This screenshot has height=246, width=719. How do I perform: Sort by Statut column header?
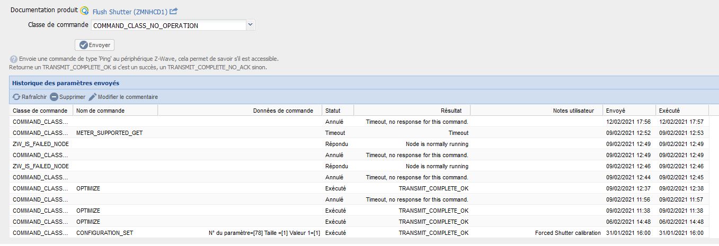click(333, 111)
